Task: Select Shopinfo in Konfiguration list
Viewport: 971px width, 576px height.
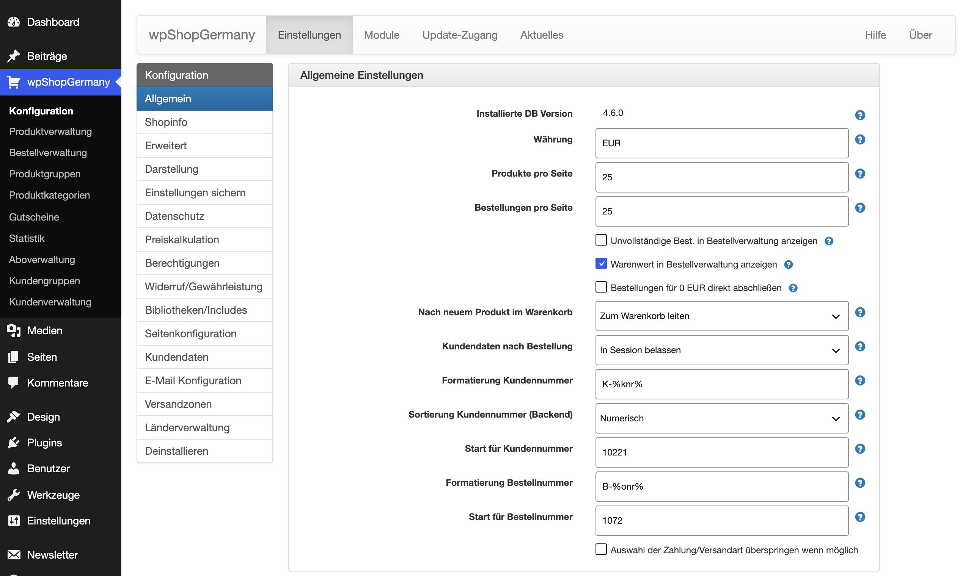Action: 205,122
